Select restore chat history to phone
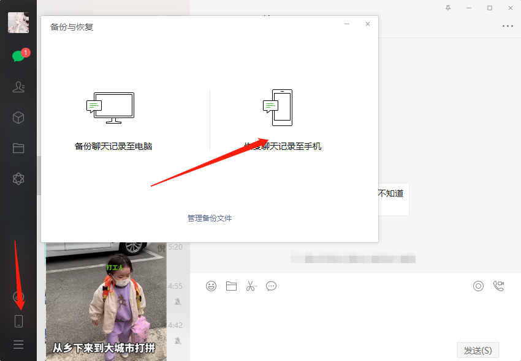The height and width of the screenshot is (361, 521). point(282,121)
